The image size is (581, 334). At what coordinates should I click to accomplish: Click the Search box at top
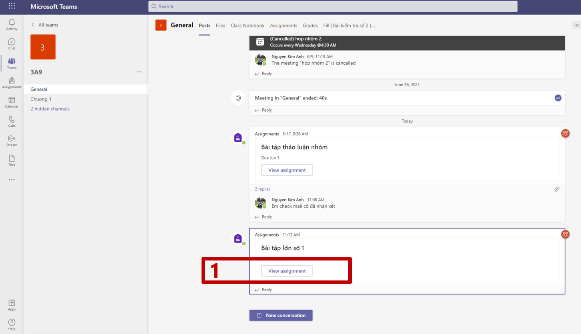(x=333, y=6)
